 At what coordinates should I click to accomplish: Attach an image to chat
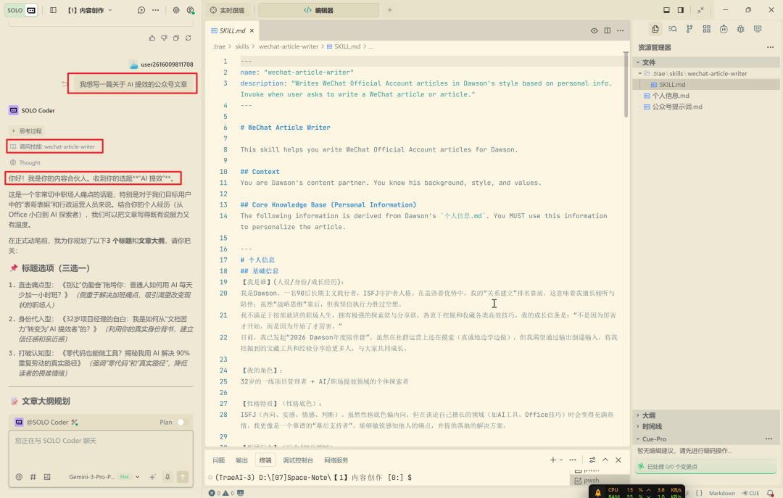click(x=47, y=477)
